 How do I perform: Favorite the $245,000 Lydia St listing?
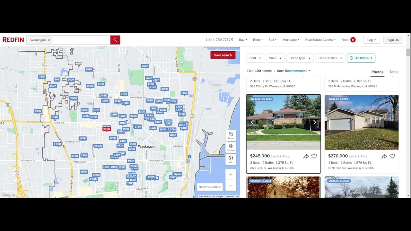pos(314,156)
